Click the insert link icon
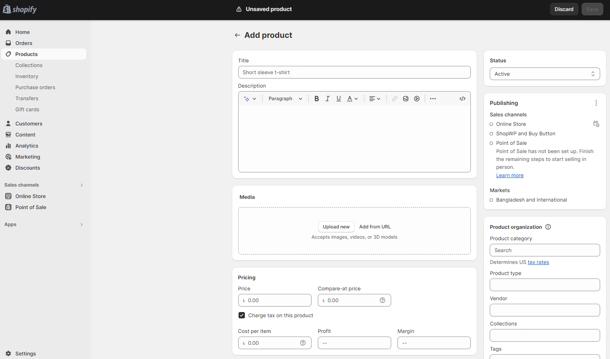610x359 pixels. [395, 99]
